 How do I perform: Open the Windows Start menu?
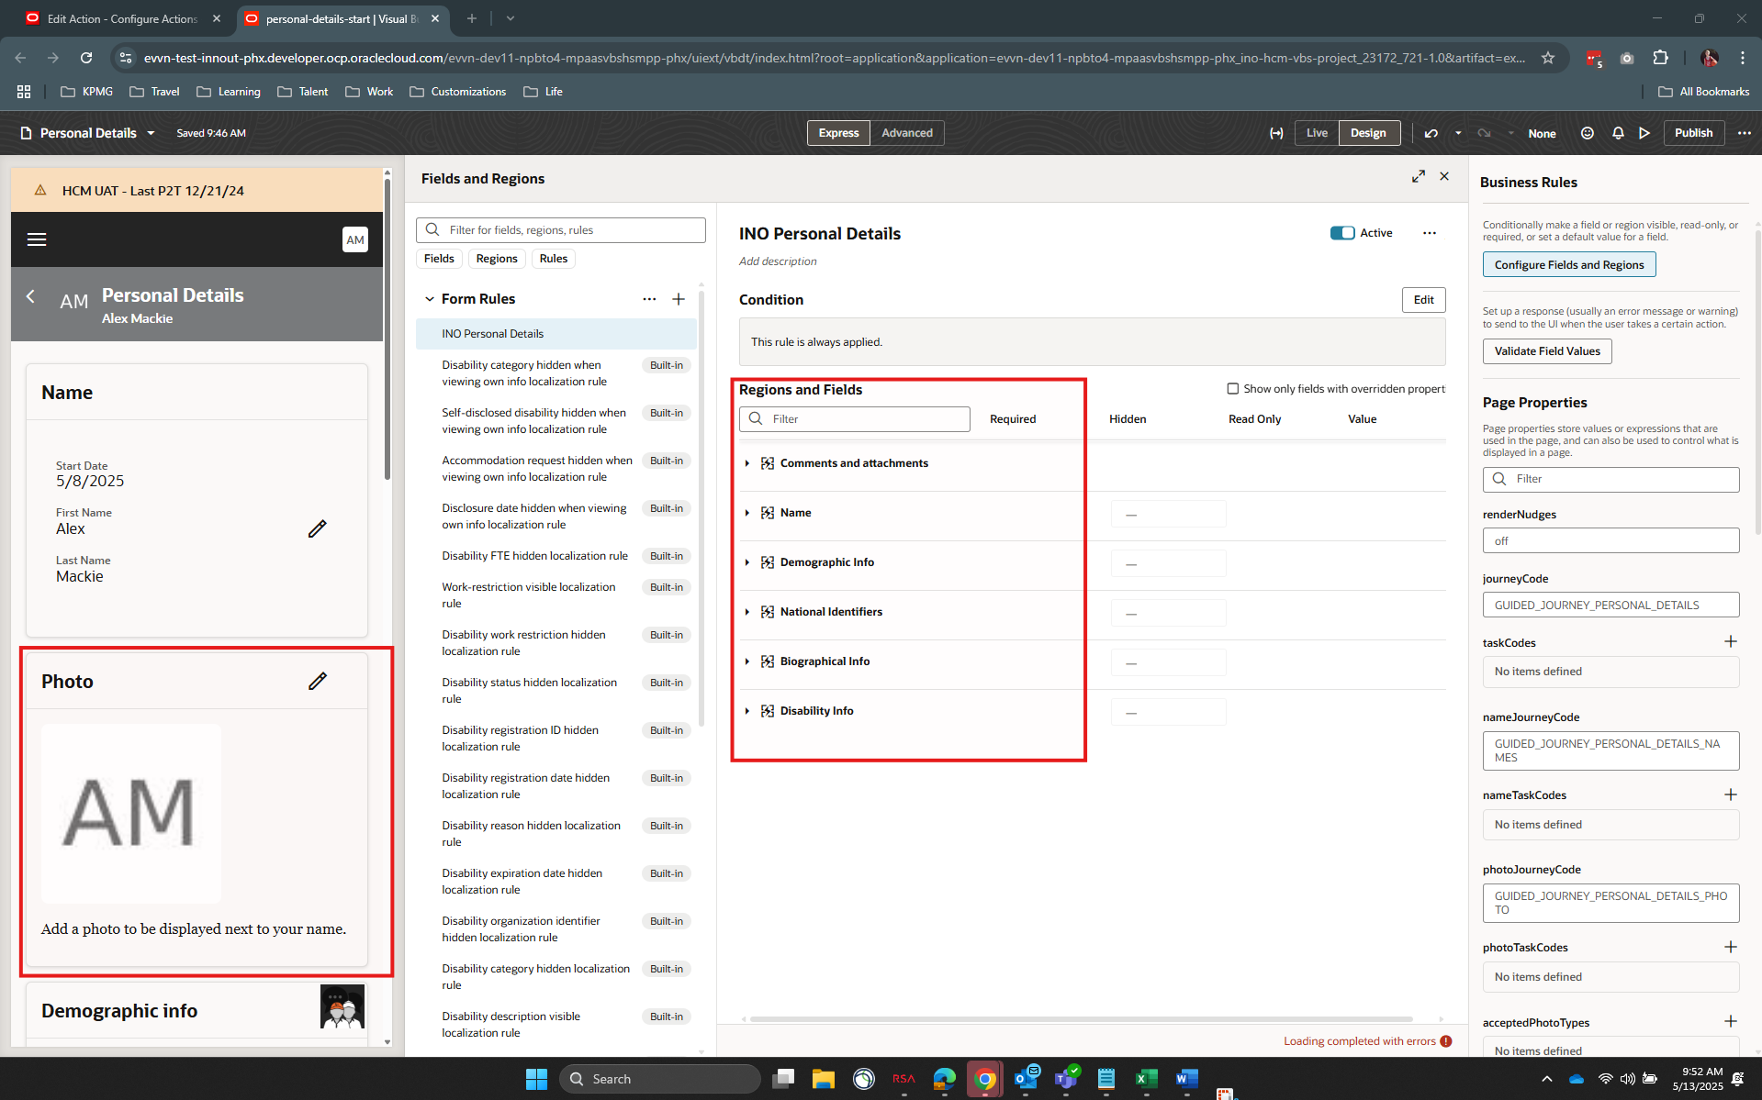[536, 1079]
